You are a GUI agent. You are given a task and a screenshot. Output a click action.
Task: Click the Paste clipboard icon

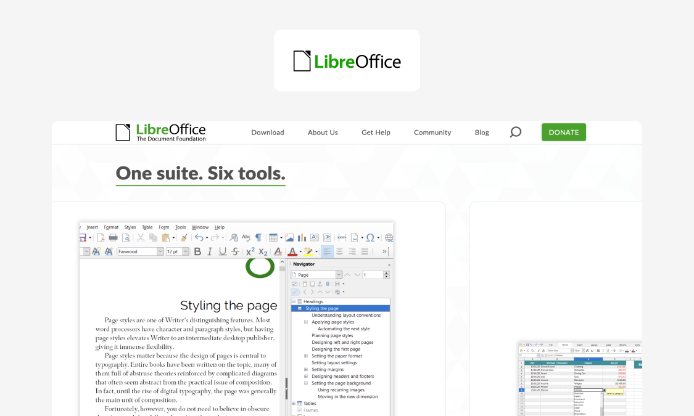point(165,237)
